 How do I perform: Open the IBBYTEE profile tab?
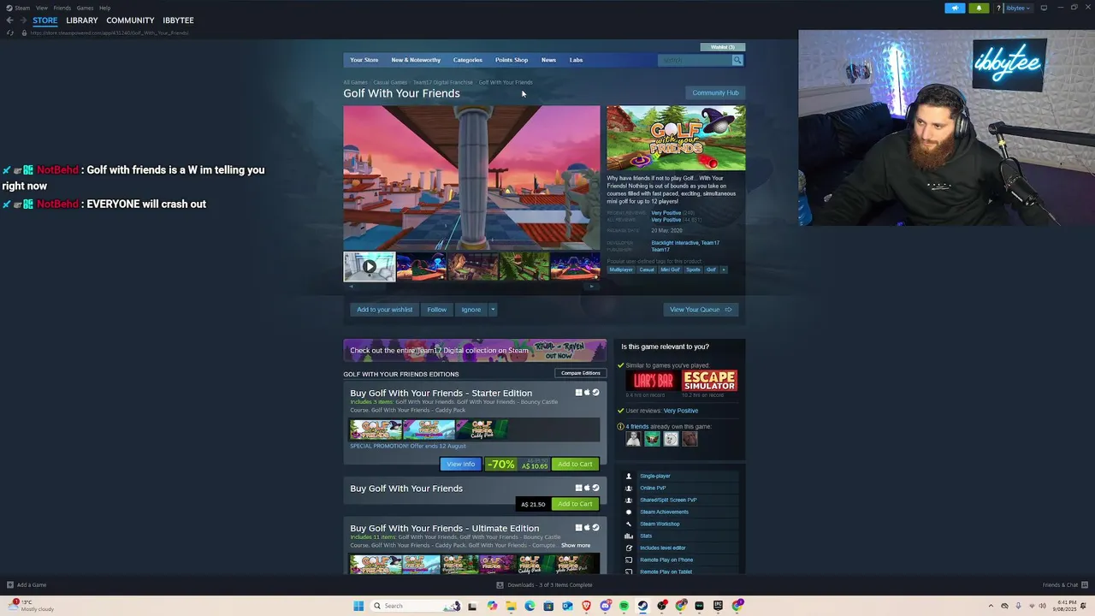178,21
